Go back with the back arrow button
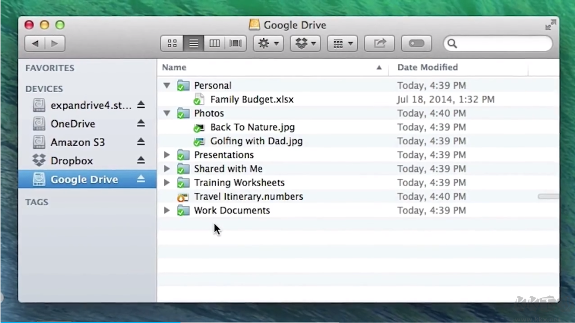The image size is (575, 323). pyautogui.click(x=35, y=43)
